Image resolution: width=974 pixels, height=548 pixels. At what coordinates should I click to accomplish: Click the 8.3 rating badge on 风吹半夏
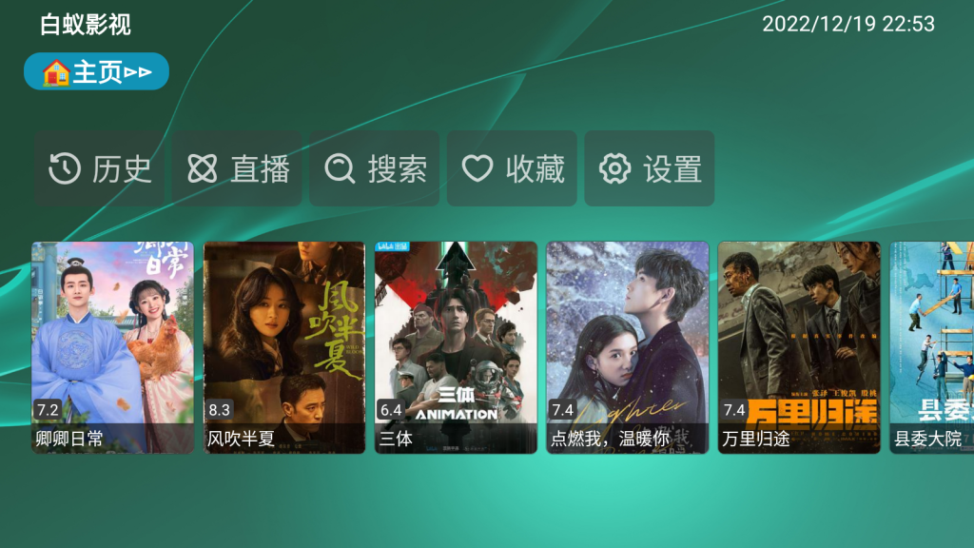coord(220,409)
